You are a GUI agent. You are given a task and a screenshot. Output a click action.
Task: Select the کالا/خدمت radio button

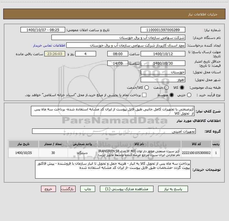[x=147, y=88]
